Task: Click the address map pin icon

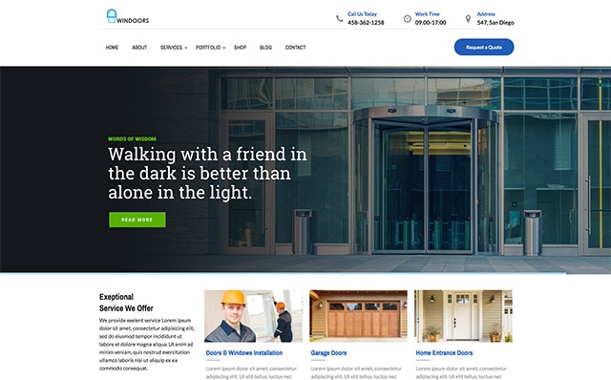Action: tap(468, 19)
